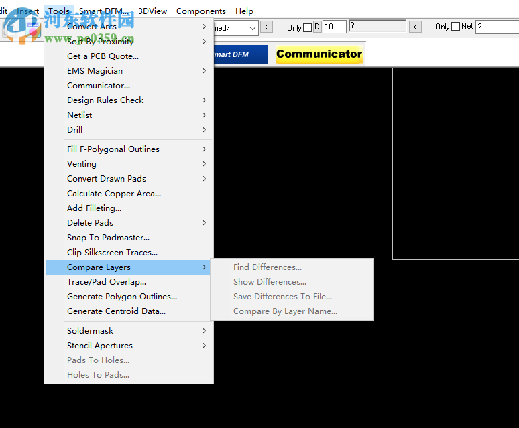Screen dimensions: 519x428
Task: Select Add Filleting
Action: click(129, 208)
